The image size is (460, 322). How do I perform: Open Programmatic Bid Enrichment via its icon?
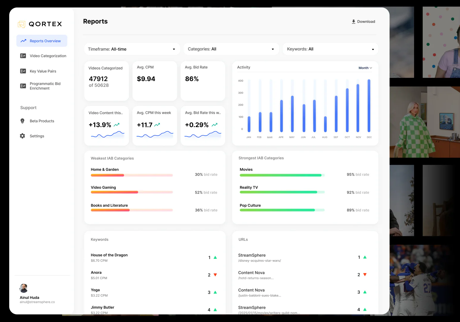click(x=23, y=86)
